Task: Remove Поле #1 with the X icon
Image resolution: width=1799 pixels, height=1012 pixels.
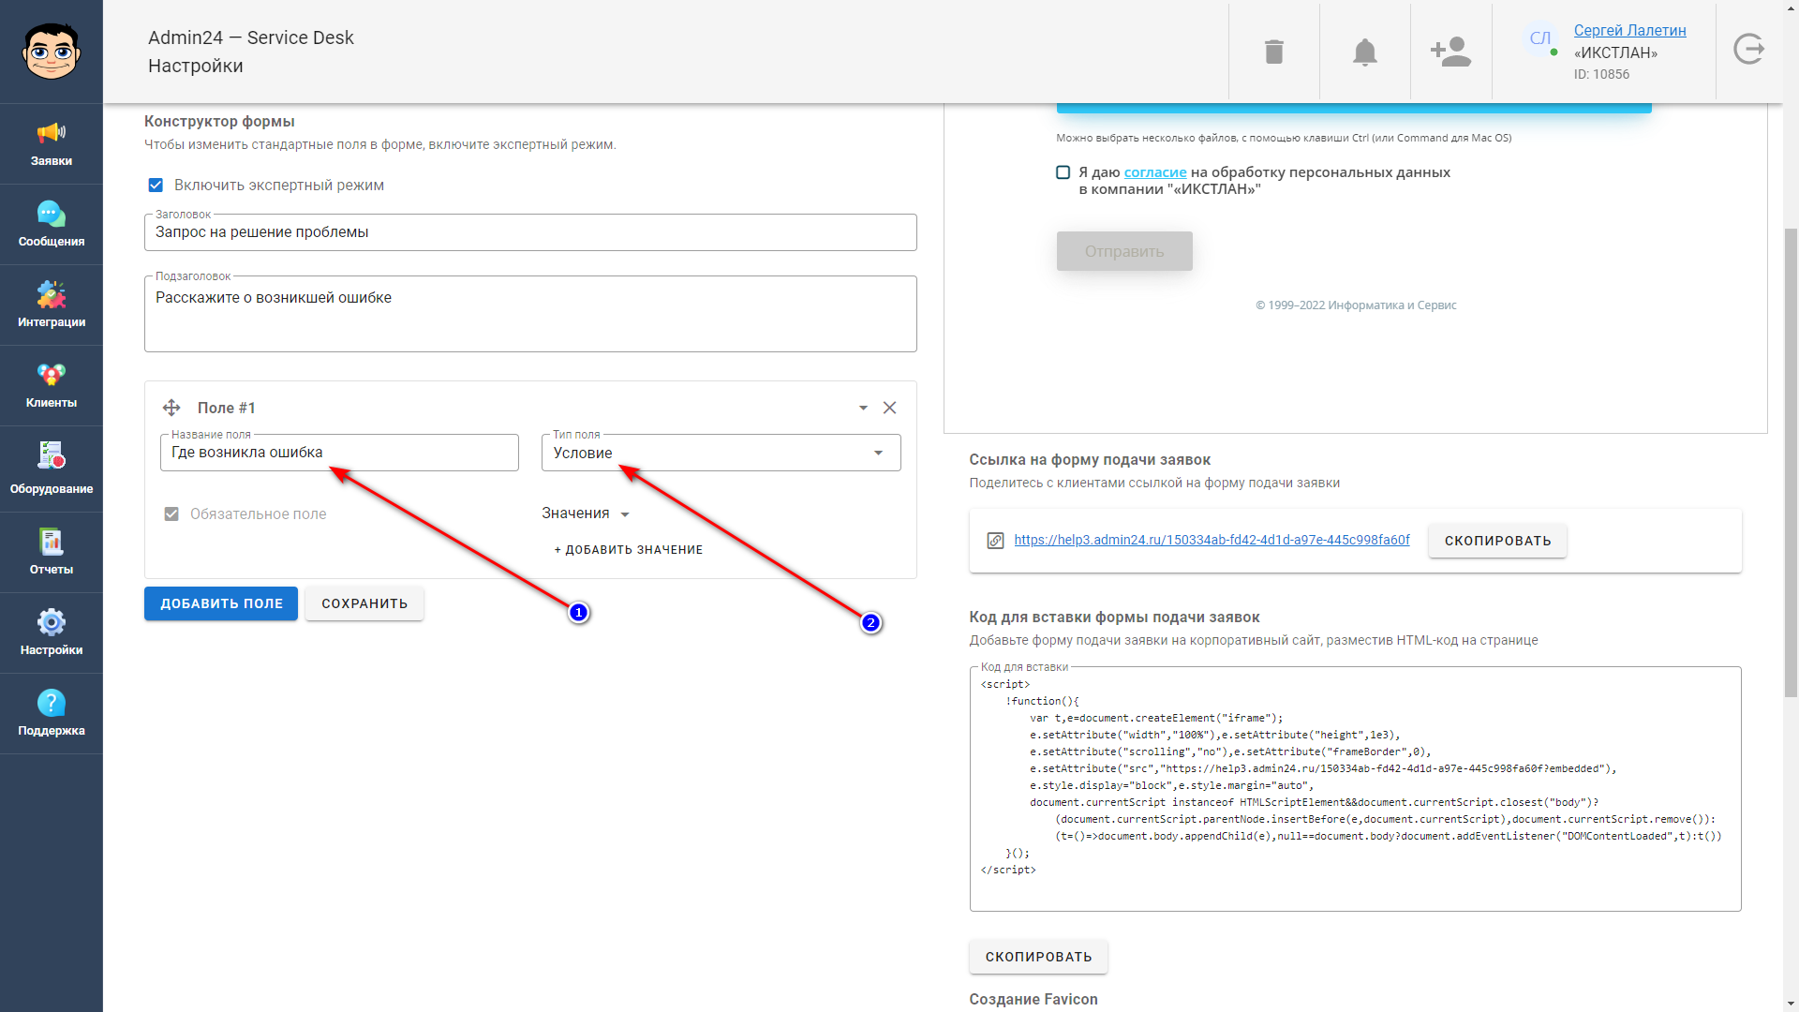Action: tap(890, 408)
